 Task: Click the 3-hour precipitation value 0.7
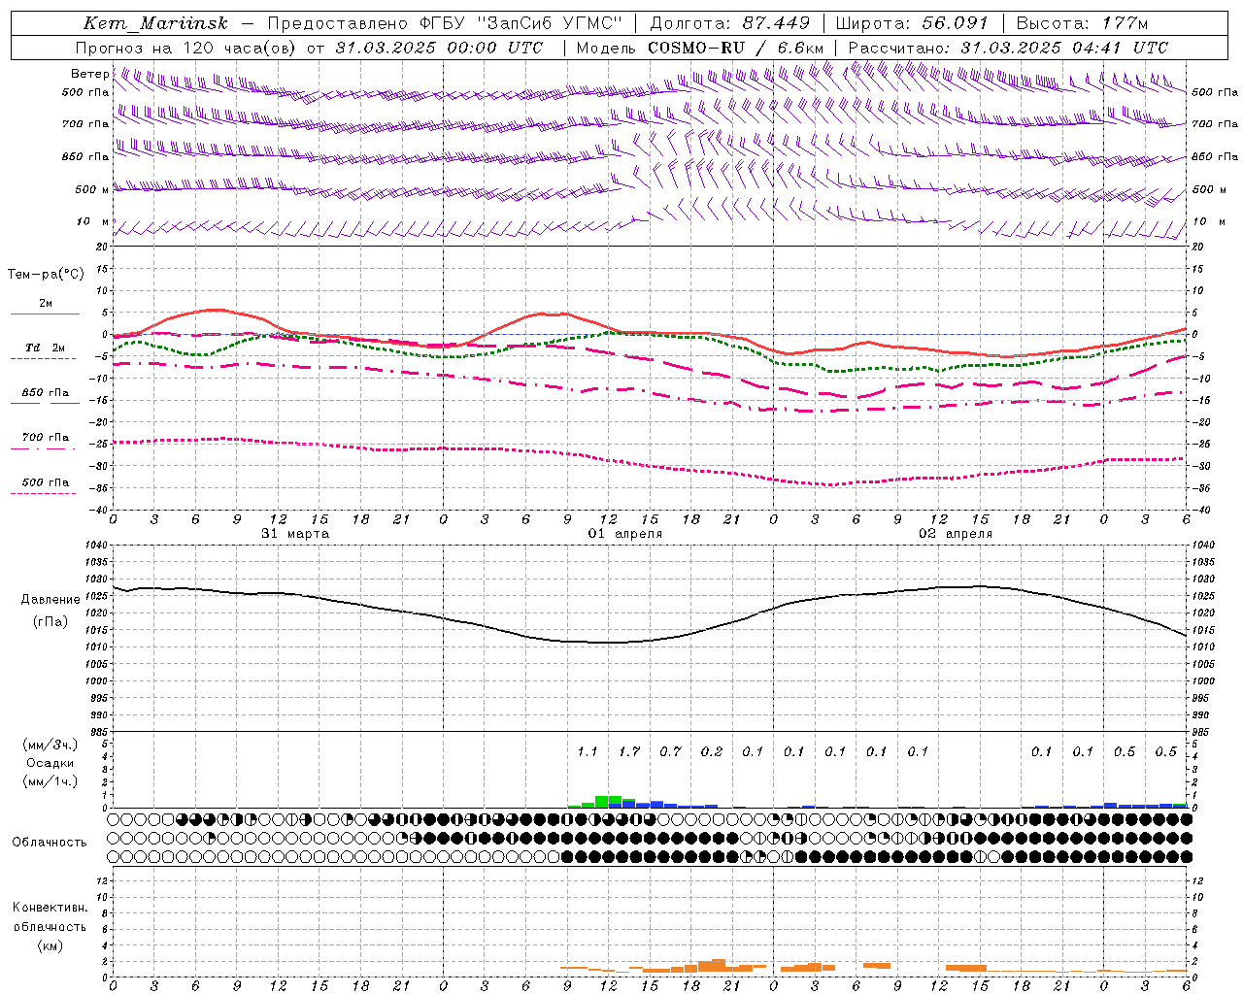pos(670,751)
